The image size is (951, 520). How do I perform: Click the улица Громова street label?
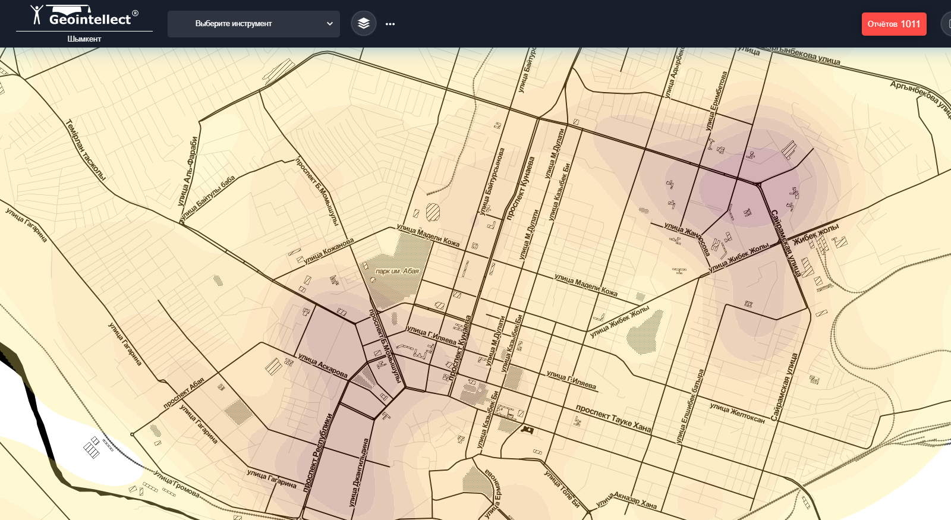point(177,484)
